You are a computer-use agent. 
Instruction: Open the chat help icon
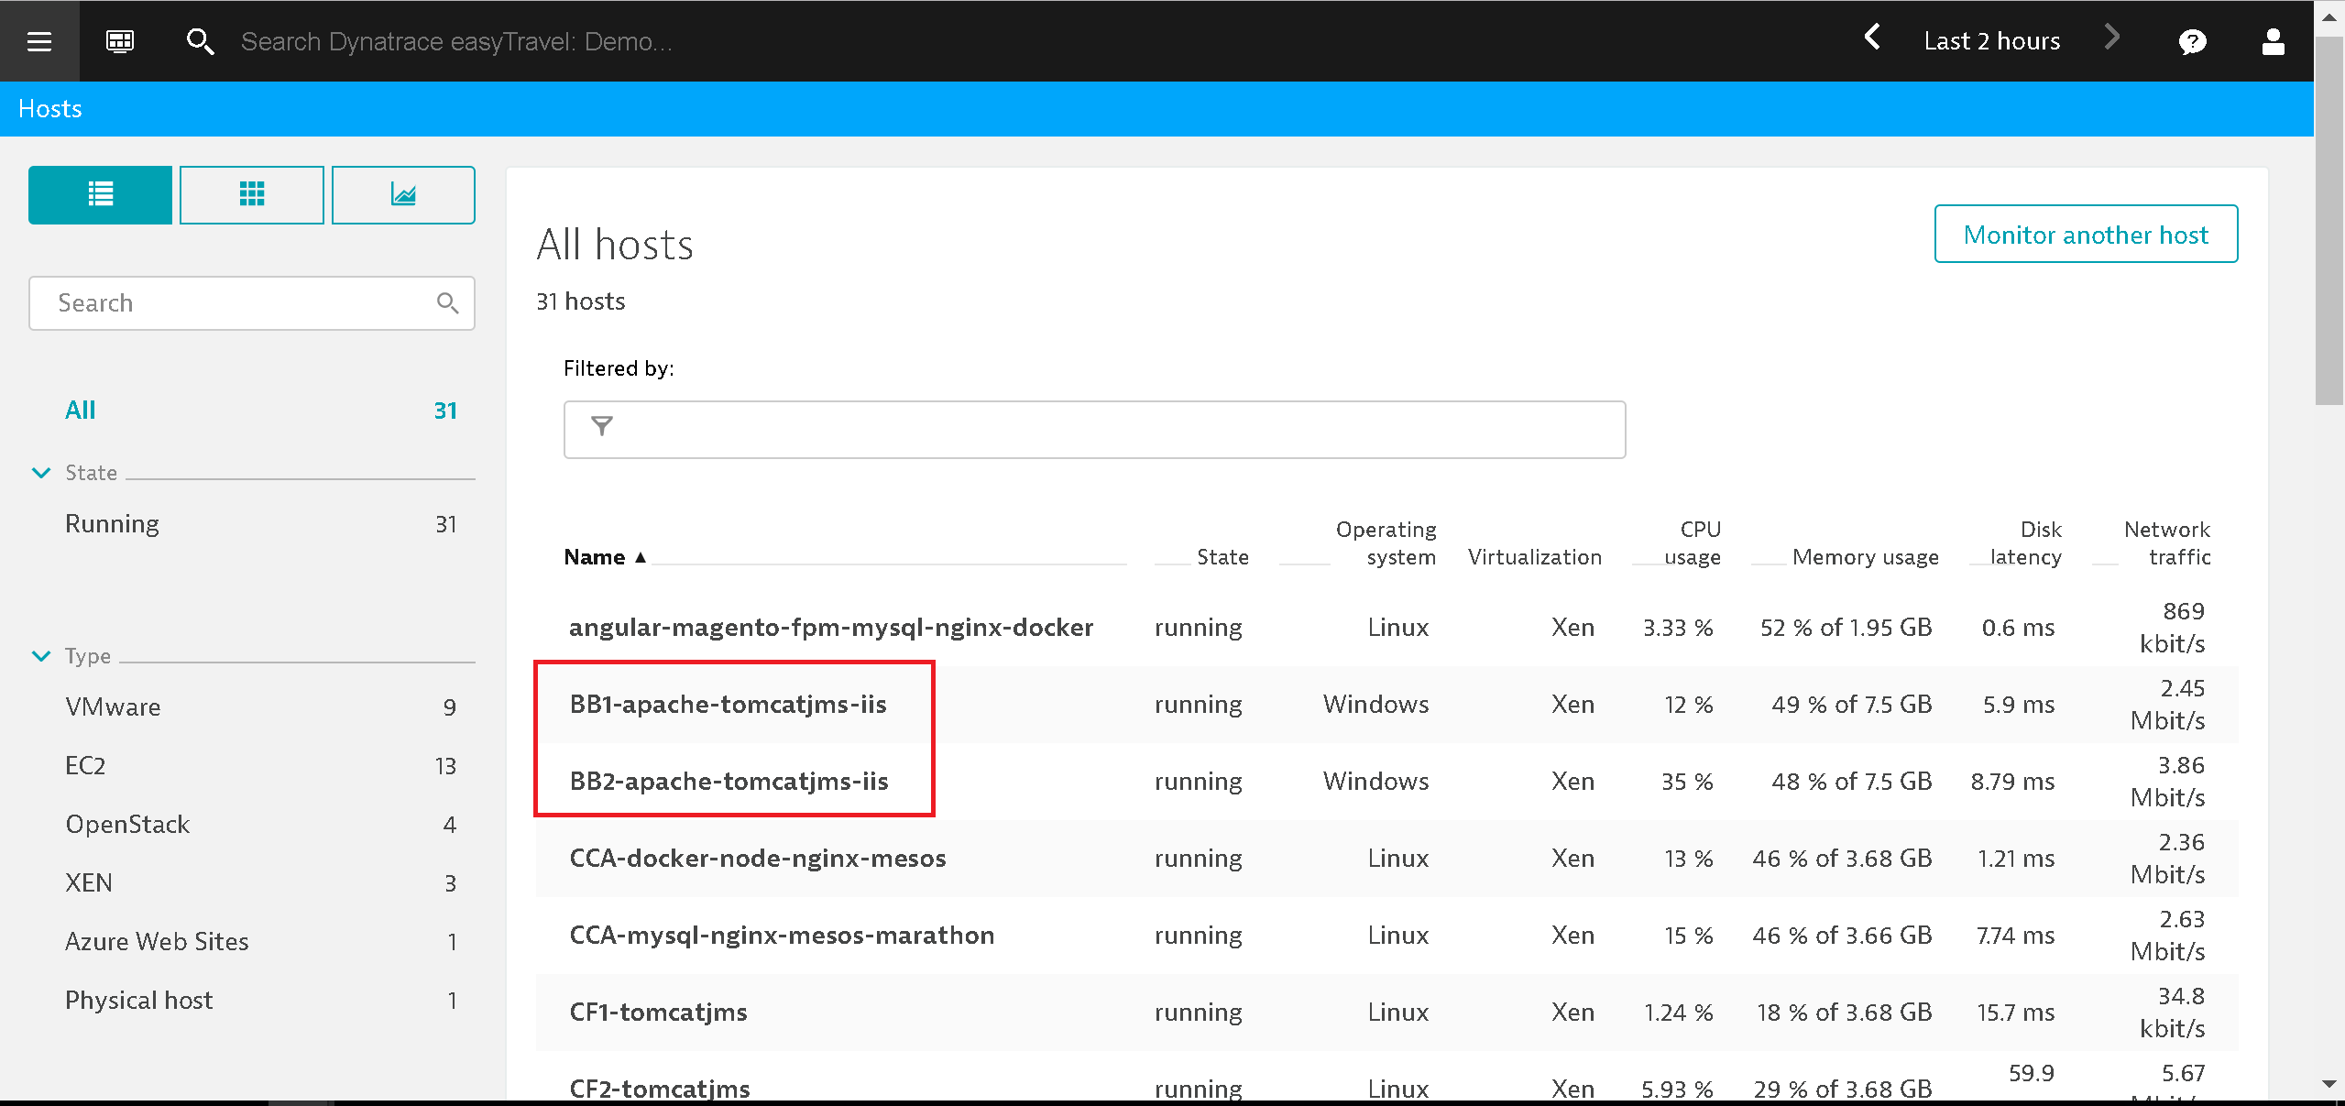pos(2192,41)
